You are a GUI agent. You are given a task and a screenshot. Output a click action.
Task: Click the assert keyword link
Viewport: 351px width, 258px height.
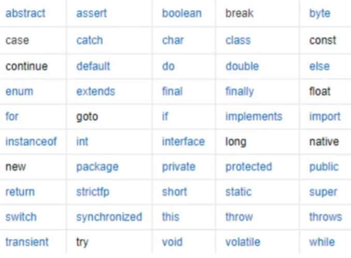92,13
